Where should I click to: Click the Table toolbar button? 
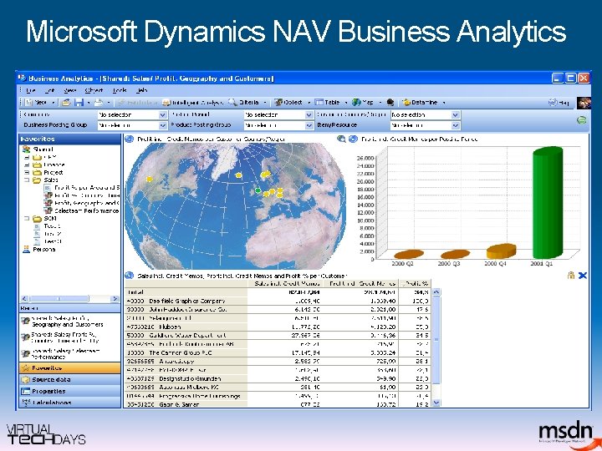pos(327,103)
